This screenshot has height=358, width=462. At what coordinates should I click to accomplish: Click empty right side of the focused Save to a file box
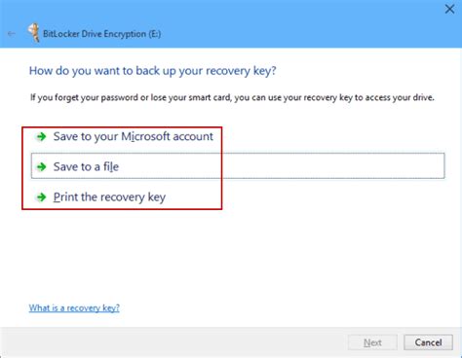pos(331,166)
